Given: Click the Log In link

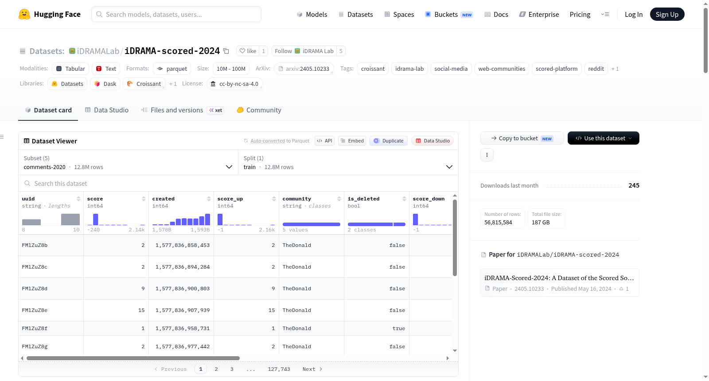Looking at the screenshot, I should [x=634, y=14].
